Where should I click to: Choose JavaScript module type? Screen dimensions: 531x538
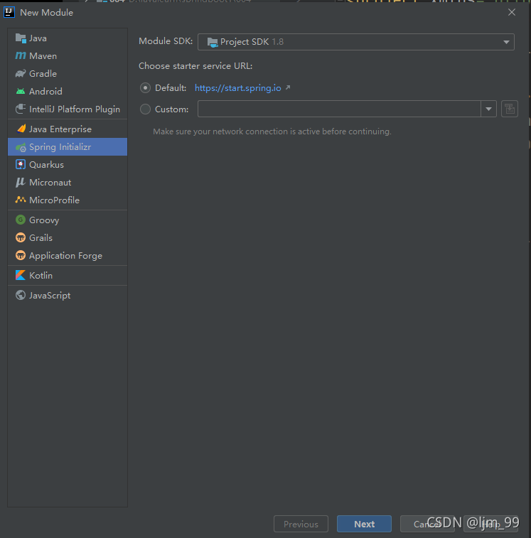coord(68,296)
